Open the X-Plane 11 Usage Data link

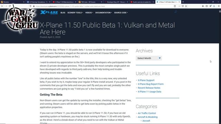coord(150,92)
